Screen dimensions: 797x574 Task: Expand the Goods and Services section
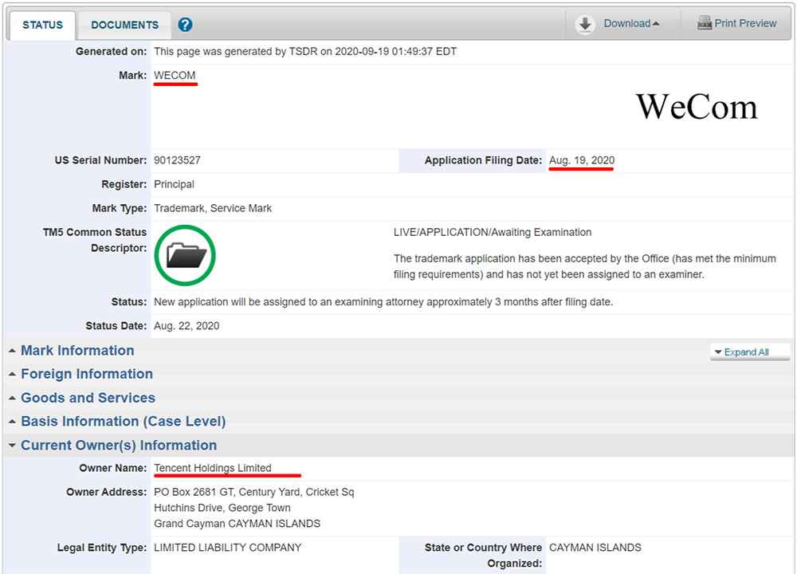[x=88, y=398]
